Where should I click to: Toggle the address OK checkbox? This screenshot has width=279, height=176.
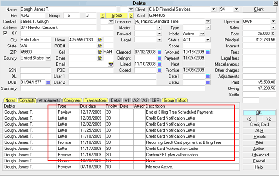(x=5, y=34)
